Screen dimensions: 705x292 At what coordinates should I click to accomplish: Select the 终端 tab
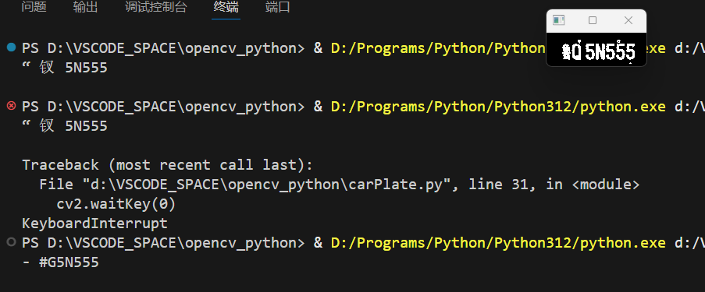click(226, 8)
